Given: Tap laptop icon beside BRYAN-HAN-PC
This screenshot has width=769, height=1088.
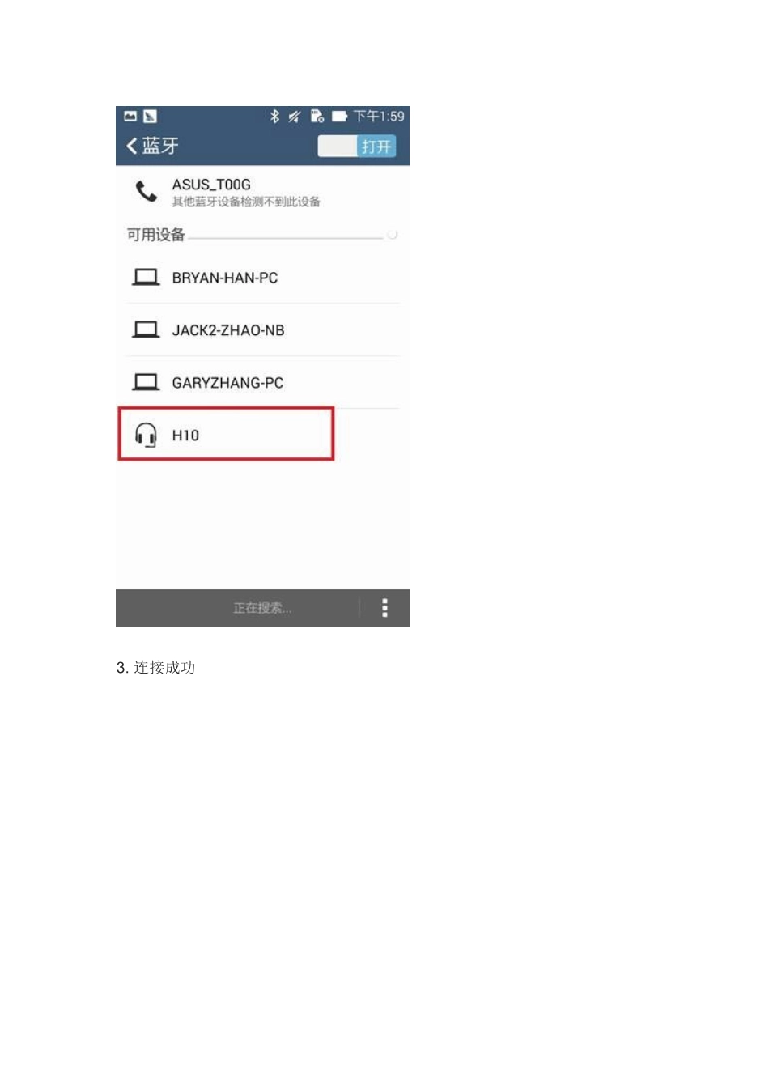Looking at the screenshot, I should [146, 278].
